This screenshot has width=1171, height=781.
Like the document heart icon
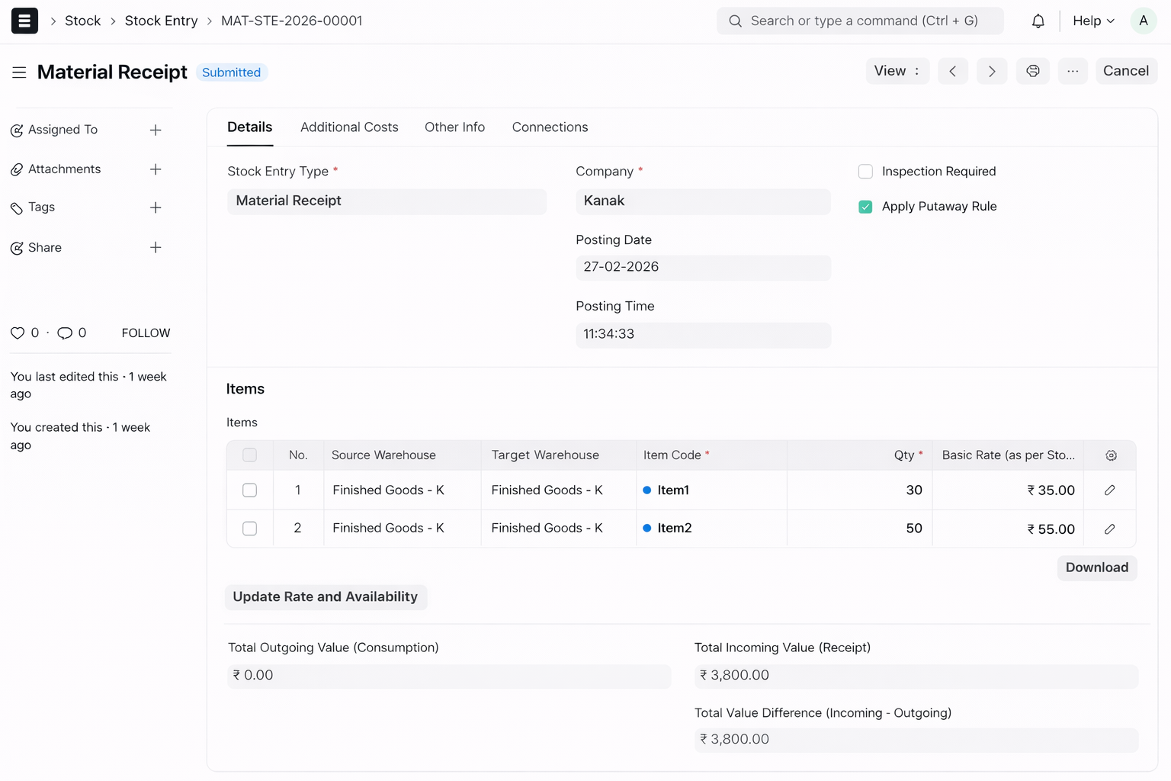[18, 333]
